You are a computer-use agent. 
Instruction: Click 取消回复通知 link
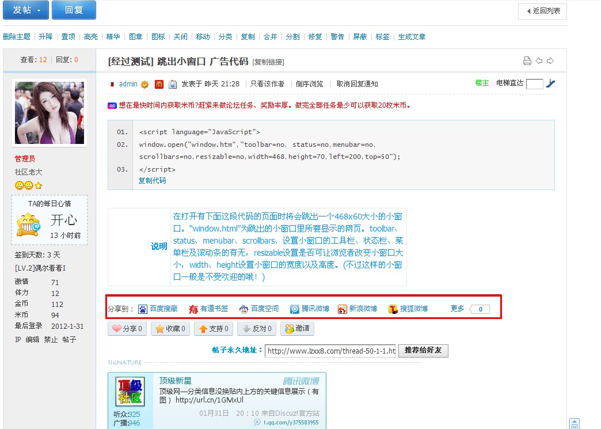357,84
